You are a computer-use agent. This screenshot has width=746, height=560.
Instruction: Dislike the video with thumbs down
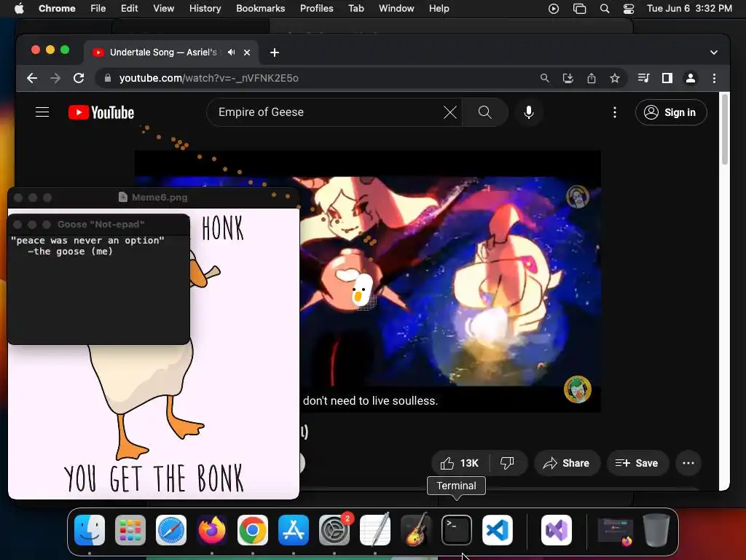click(x=507, y=463)
